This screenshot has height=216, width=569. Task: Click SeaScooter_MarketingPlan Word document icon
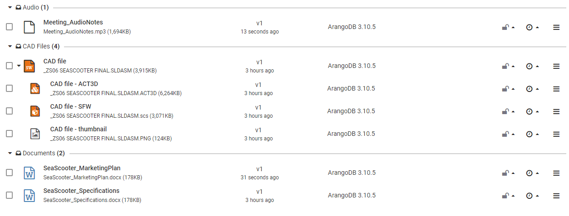tap(29, 173)
